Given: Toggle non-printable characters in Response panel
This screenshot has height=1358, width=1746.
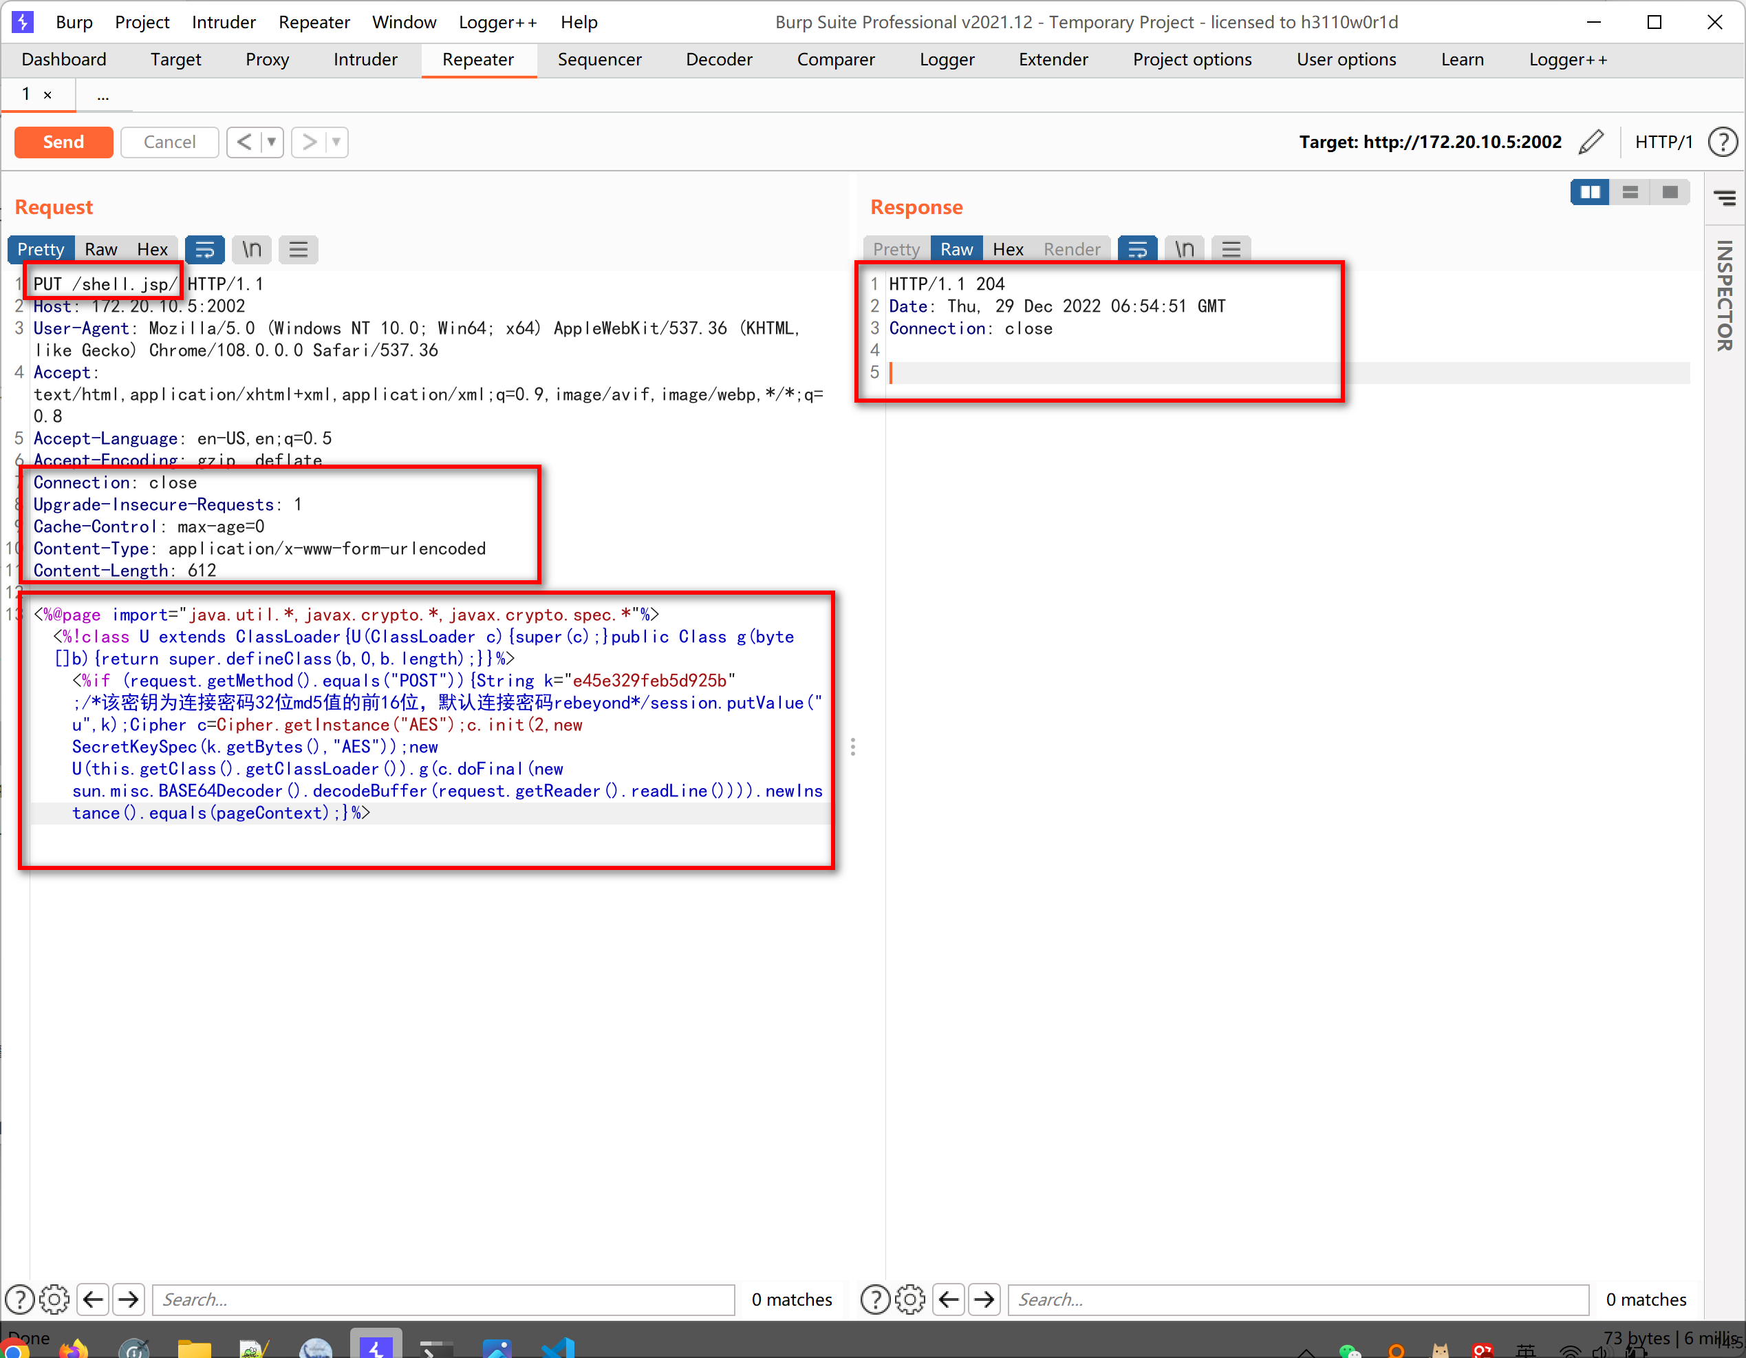Looking at the screenshot, I should click(x=1184, y=250).
